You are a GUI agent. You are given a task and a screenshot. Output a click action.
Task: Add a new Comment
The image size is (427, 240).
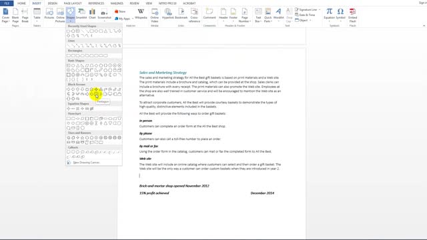(x=209, y=14)
